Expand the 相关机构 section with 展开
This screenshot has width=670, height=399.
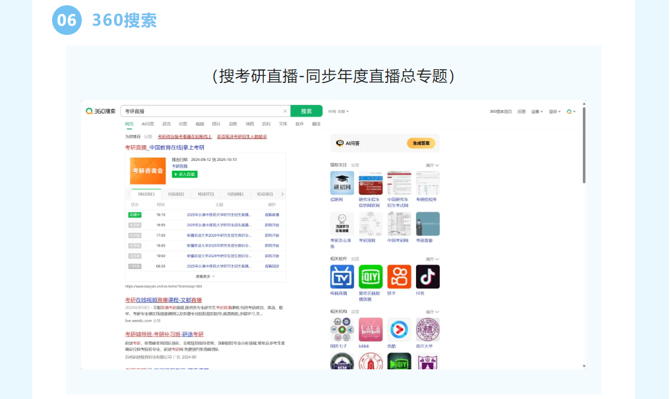coord(432,312)
